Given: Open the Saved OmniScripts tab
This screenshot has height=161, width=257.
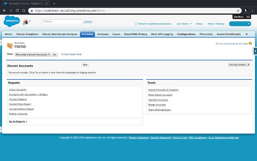Looking at the screenshot, I should 228,34.
